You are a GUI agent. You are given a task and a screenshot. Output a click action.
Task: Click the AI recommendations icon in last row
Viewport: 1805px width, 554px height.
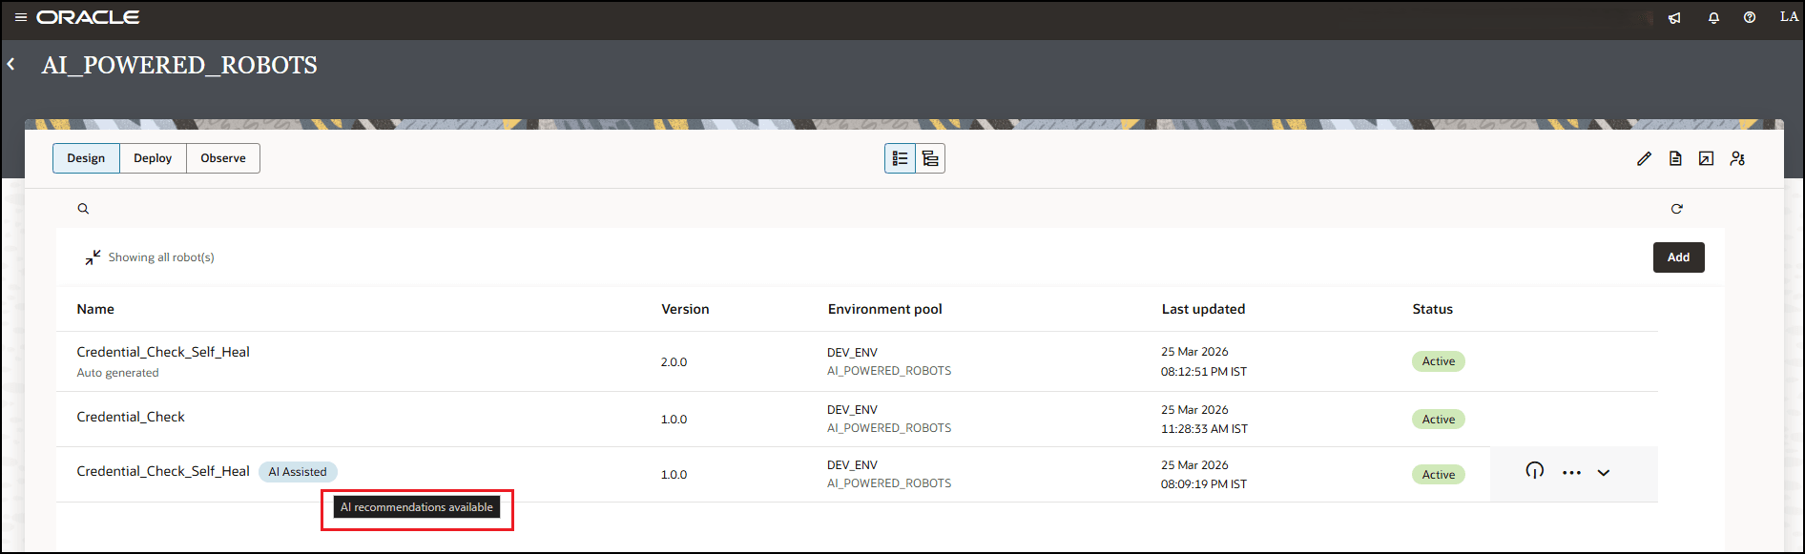(1534, 471)
